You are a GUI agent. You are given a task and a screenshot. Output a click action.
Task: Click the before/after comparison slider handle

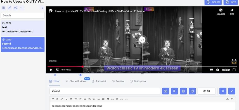142,40
